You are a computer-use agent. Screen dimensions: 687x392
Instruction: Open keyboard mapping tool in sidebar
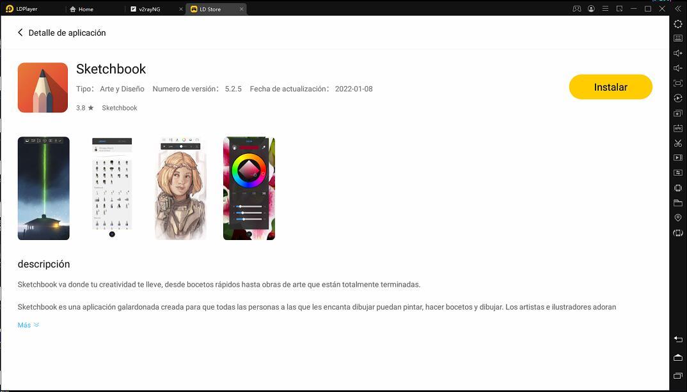tap(678, 38)
